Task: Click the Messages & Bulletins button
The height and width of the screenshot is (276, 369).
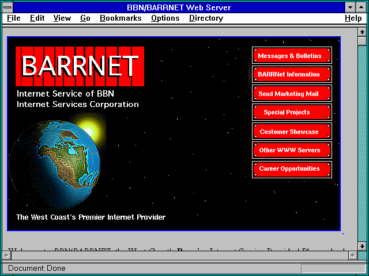Action: point(292,55)
